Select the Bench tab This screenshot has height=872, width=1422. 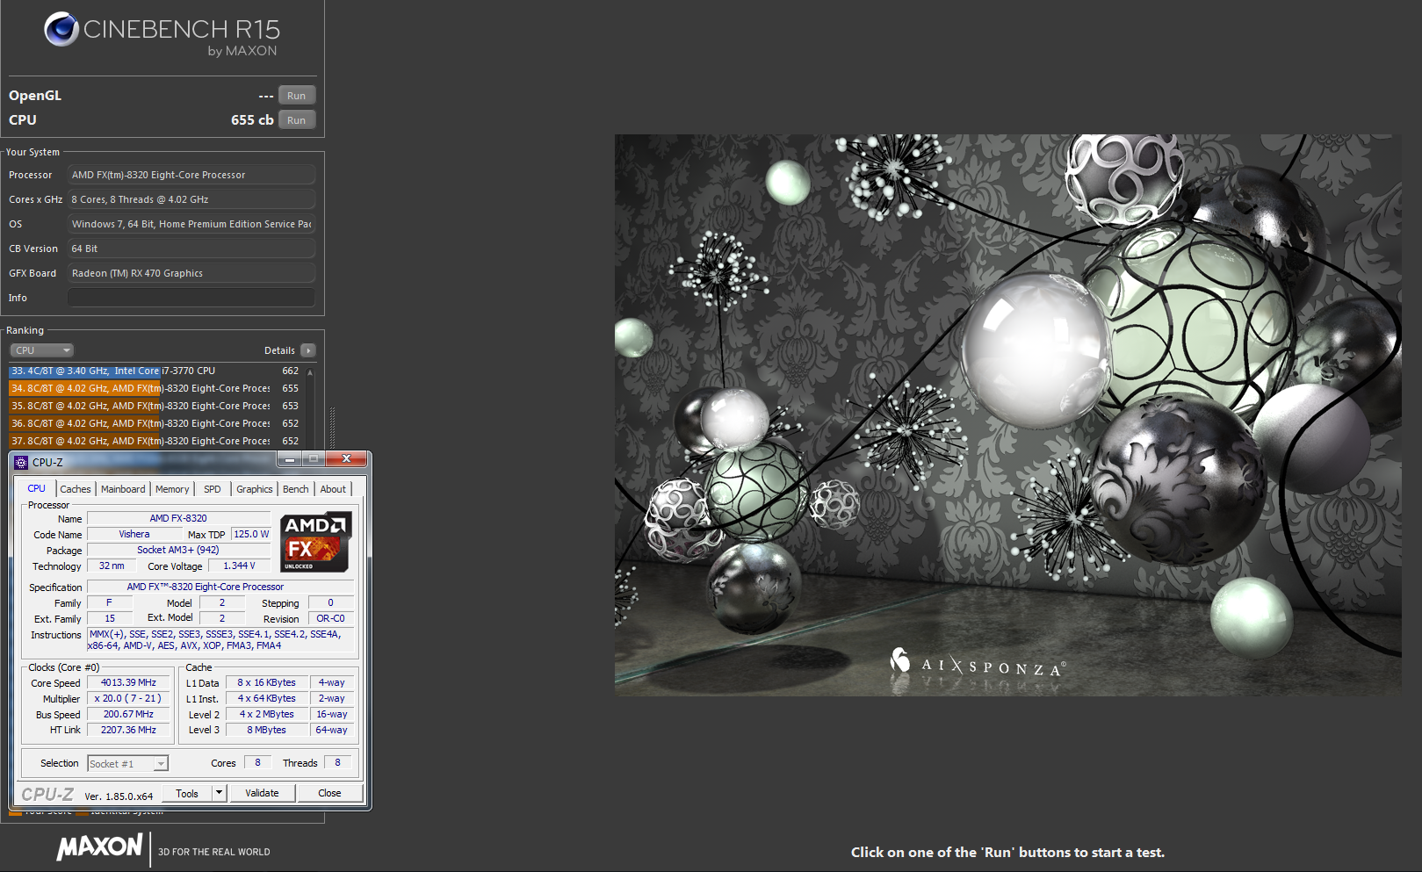click(x=295, y=489)
